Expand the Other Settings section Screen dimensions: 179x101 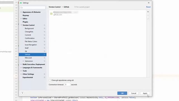pyautogui.click(x=21, y=74)
